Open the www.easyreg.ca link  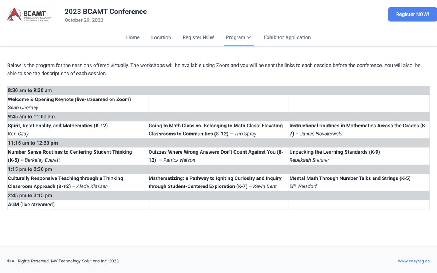414,261
